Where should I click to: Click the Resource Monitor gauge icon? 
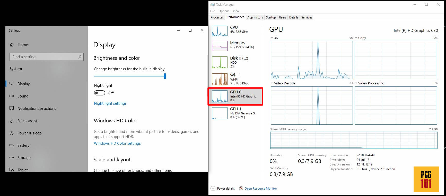click(241, 188)
